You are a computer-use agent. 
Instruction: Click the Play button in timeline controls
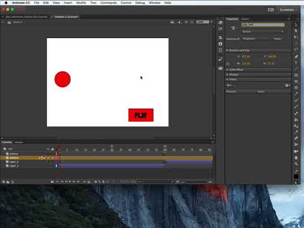pos(70,182)
